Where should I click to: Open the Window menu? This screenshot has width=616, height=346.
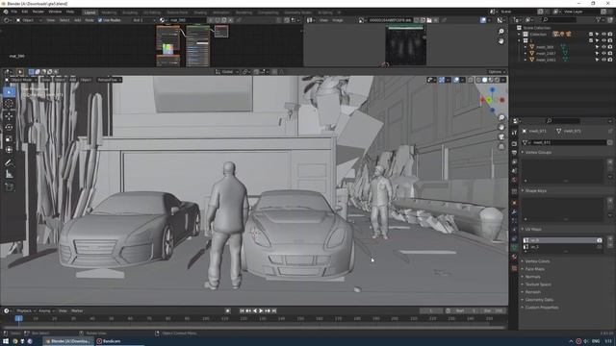(x=55, y=12)
